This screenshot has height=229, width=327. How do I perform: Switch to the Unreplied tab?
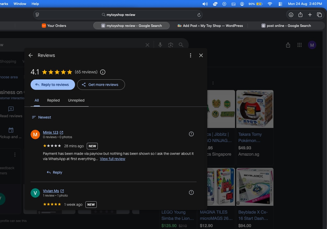(76, 100)
